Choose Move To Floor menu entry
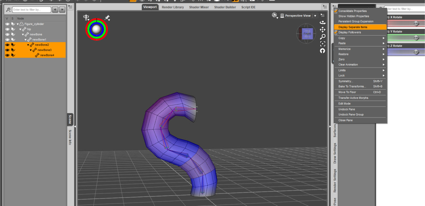The width and height of the screenshot is (425, 206). 360,92
